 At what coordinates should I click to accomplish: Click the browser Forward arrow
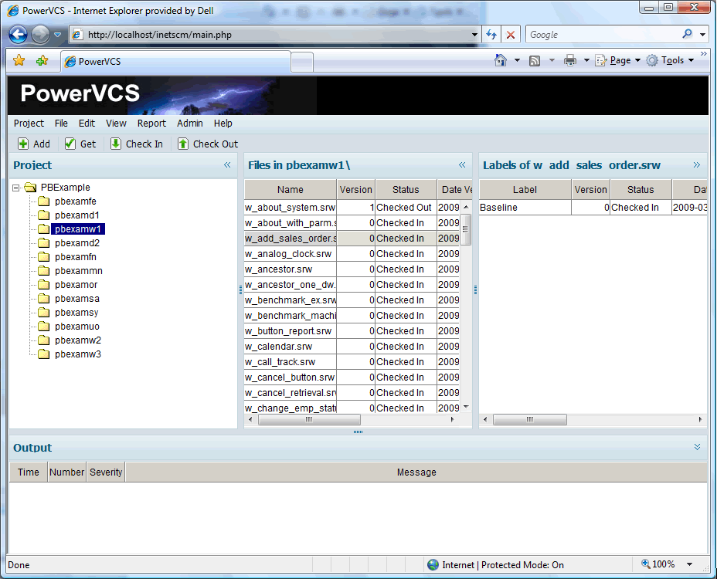40,34
